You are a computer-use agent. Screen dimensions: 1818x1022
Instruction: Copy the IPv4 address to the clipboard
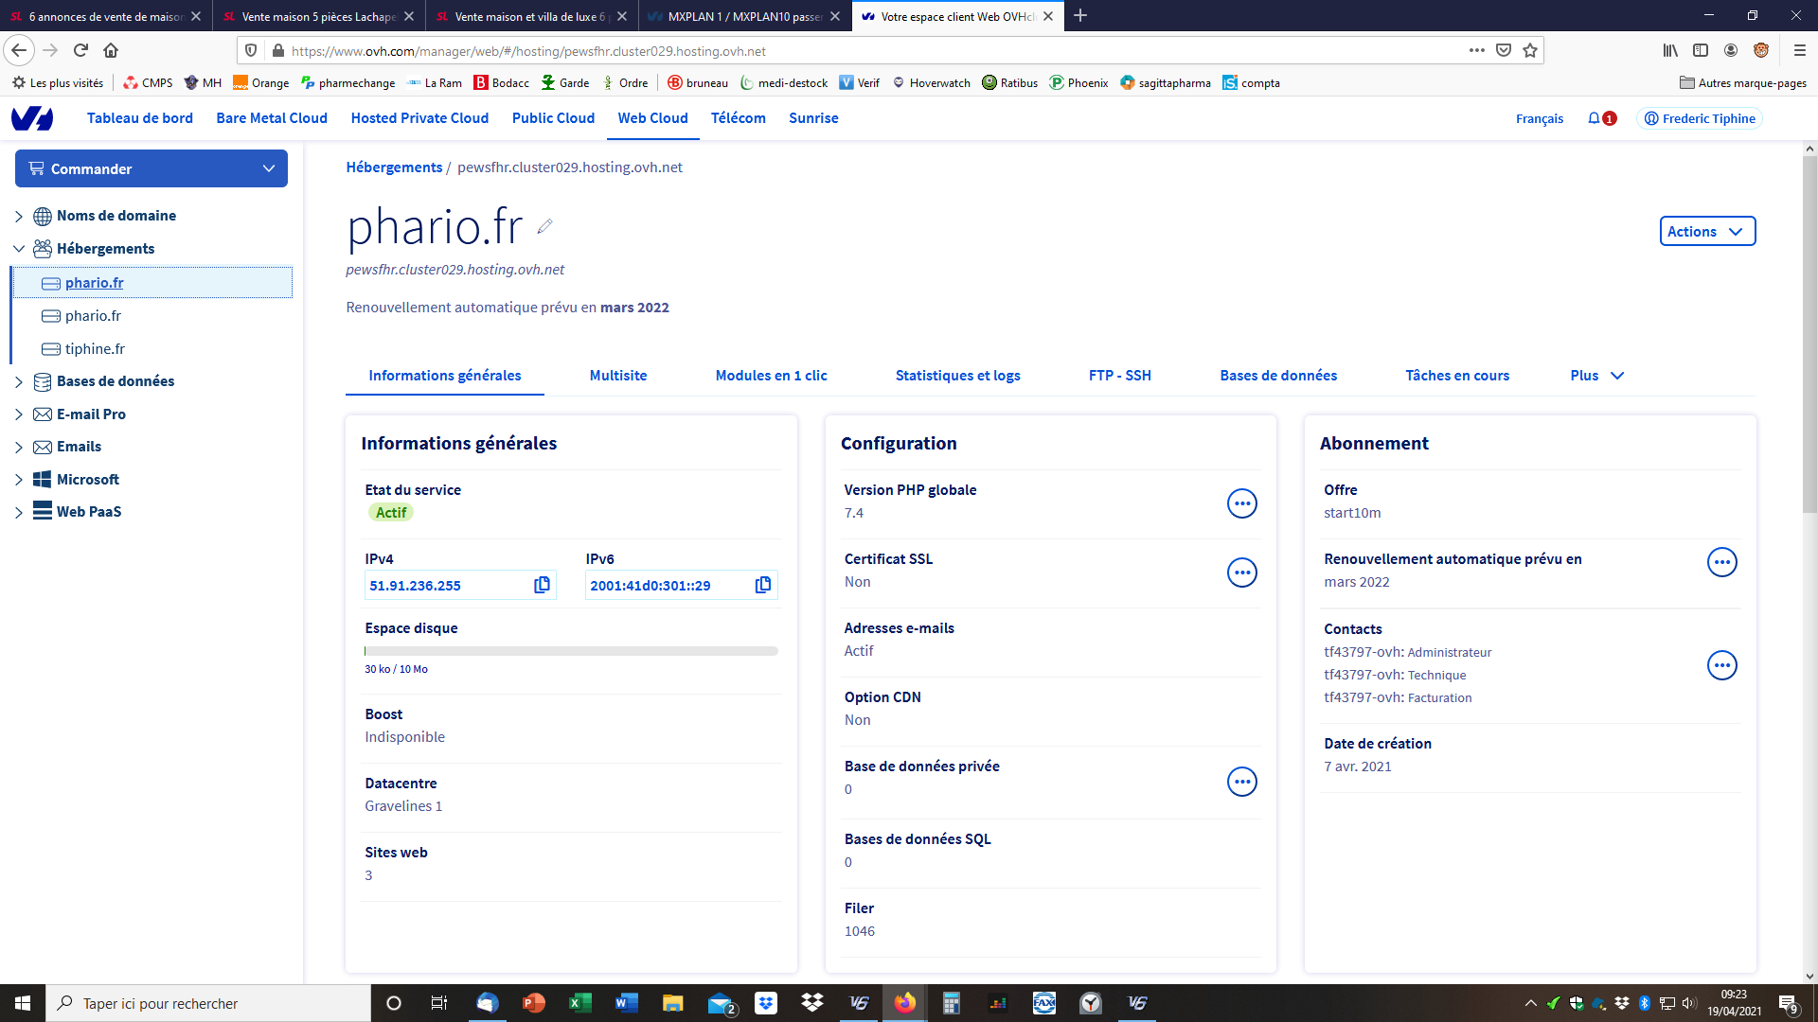click(542, 585)
